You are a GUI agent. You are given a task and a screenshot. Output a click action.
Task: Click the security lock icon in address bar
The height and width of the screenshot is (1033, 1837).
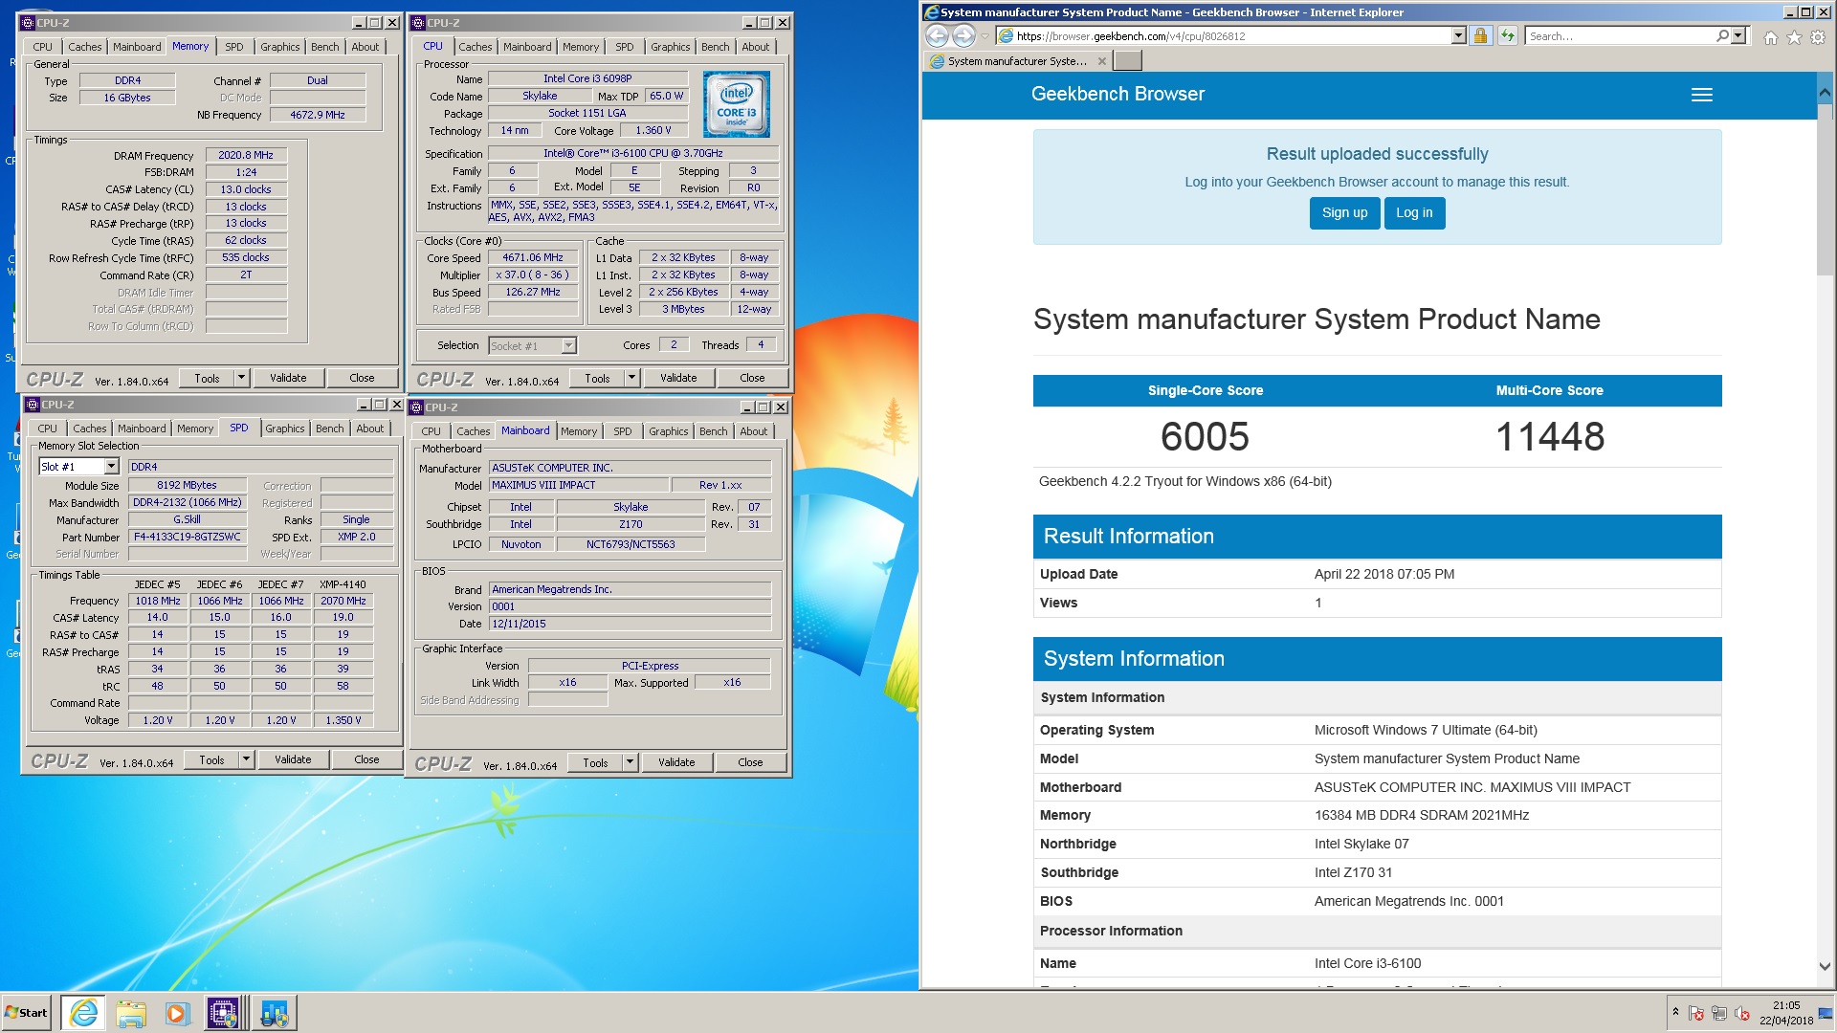1480,36
